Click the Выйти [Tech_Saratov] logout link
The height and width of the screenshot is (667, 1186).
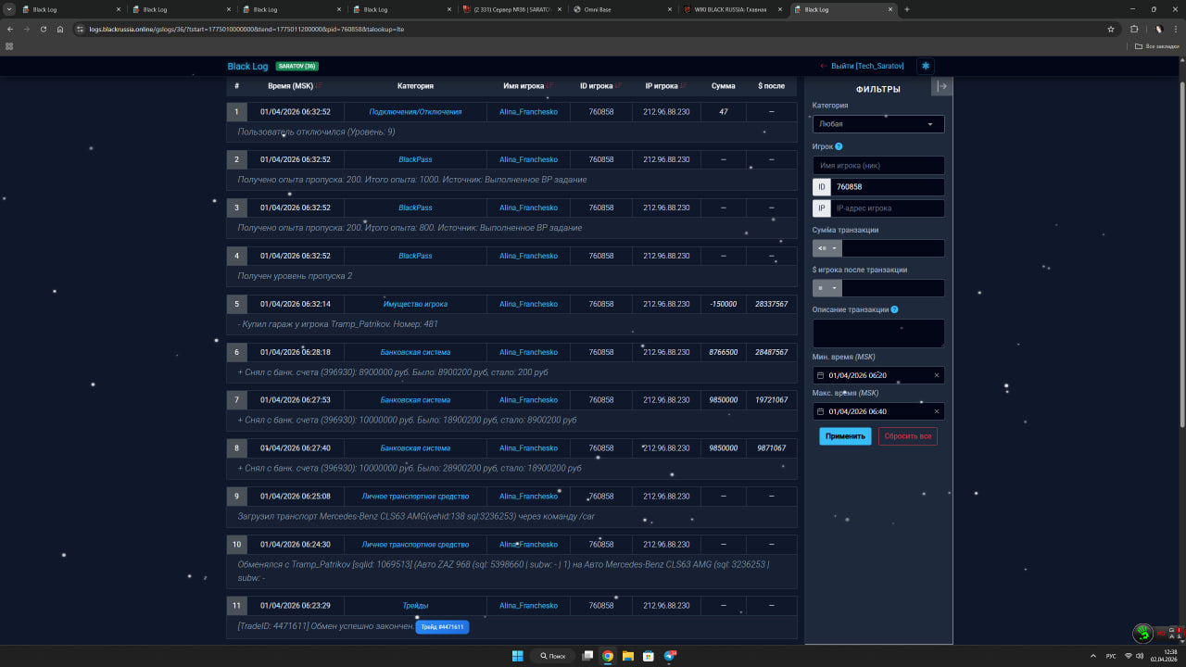coord(862,66)
